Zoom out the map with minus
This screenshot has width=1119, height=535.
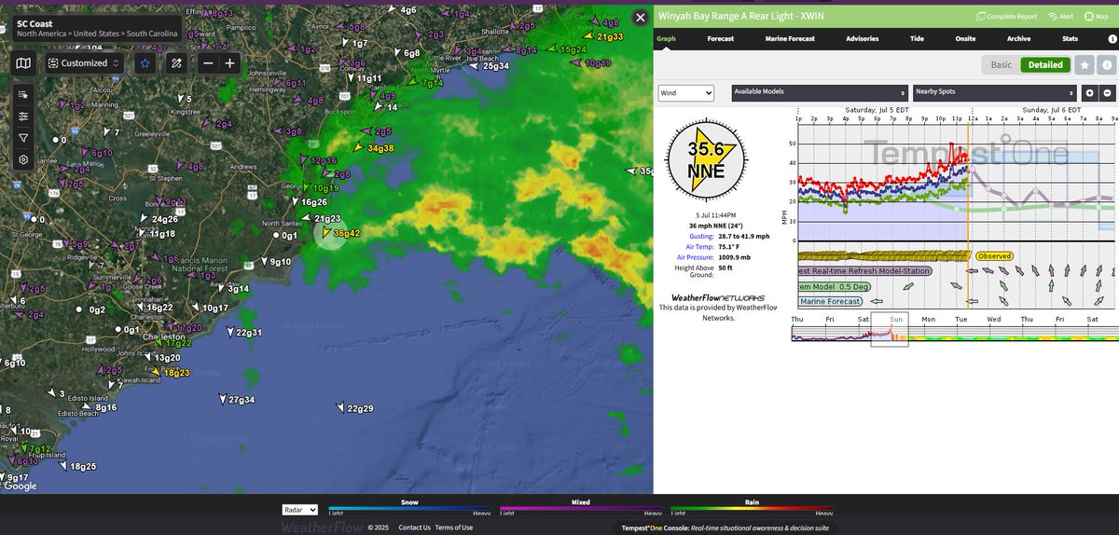208,62
